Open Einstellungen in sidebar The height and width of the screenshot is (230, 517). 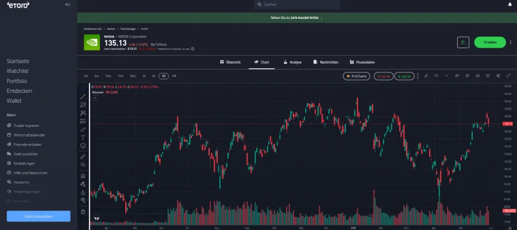click(21, 163)
